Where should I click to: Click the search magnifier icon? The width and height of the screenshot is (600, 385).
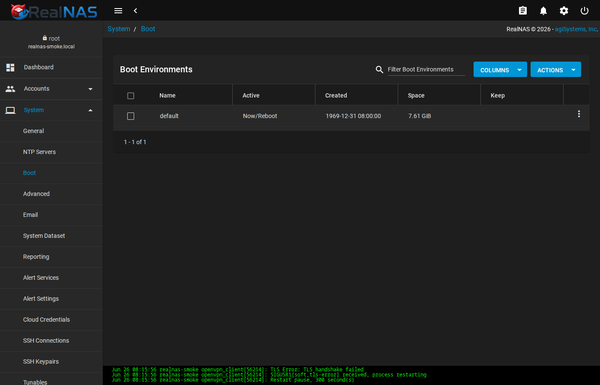[379, 69]
